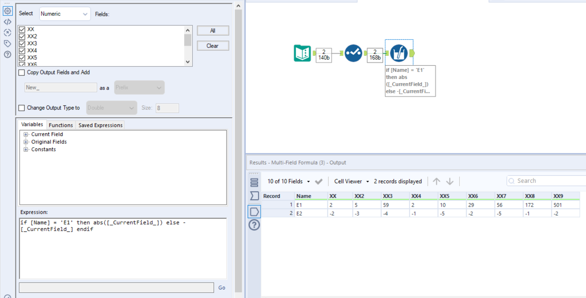Open the Saved Expressions tab
This screenshot has height=298, width=586.
(100, 125)
